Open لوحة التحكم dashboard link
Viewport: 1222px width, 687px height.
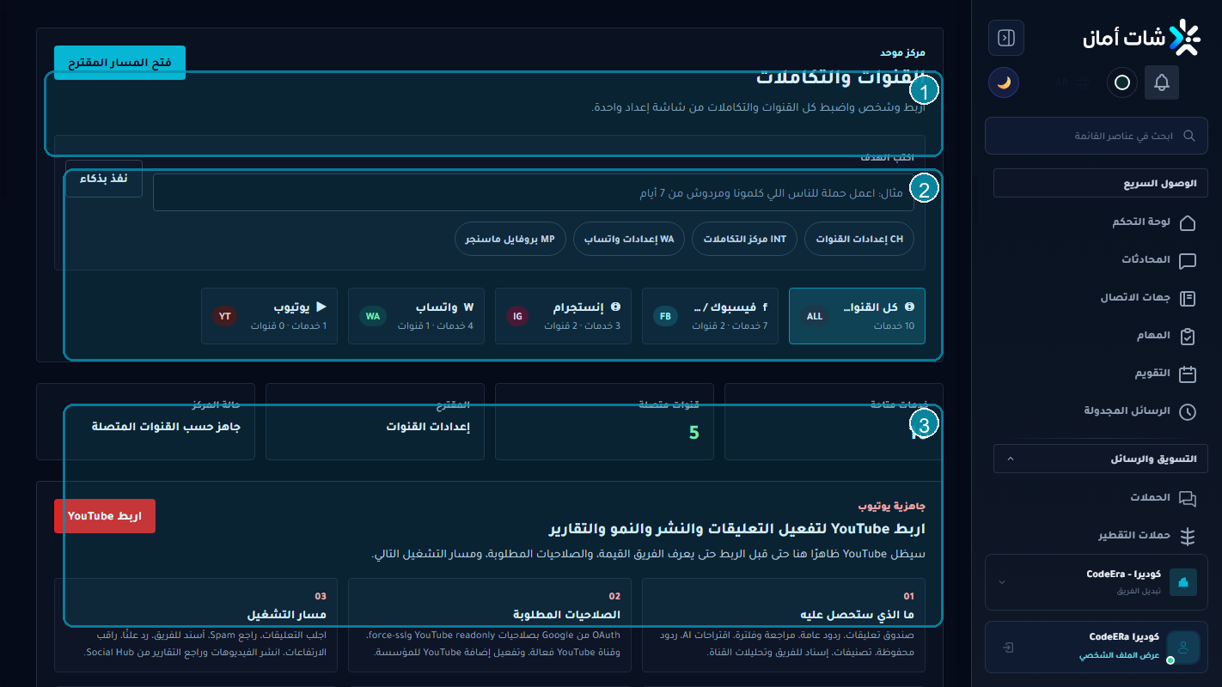coord(1141,222)
